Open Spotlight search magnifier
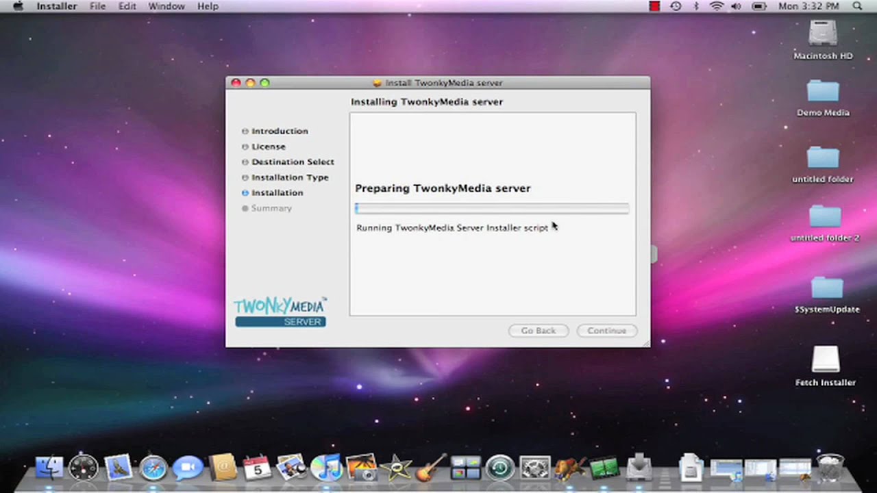The height and width of the screenshot is (493, 877). (x=857, y=6)
